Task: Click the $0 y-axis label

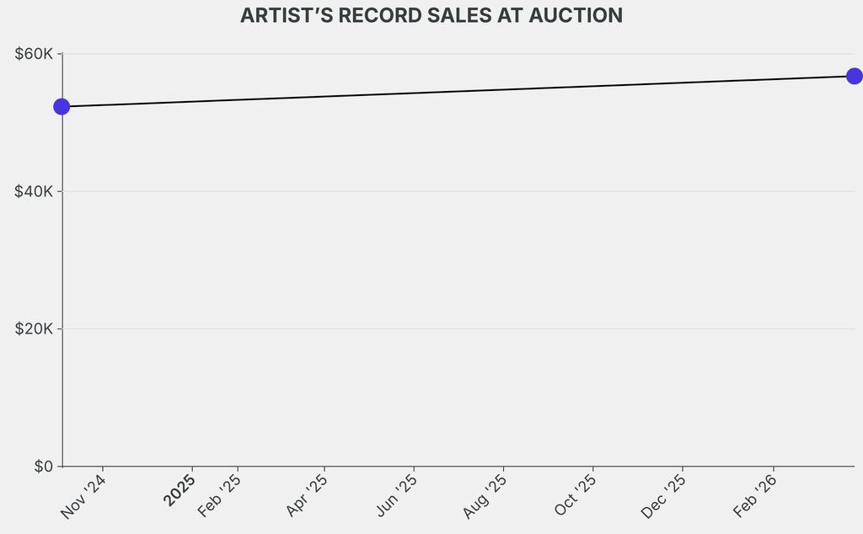Action: (x=43, y=466)
